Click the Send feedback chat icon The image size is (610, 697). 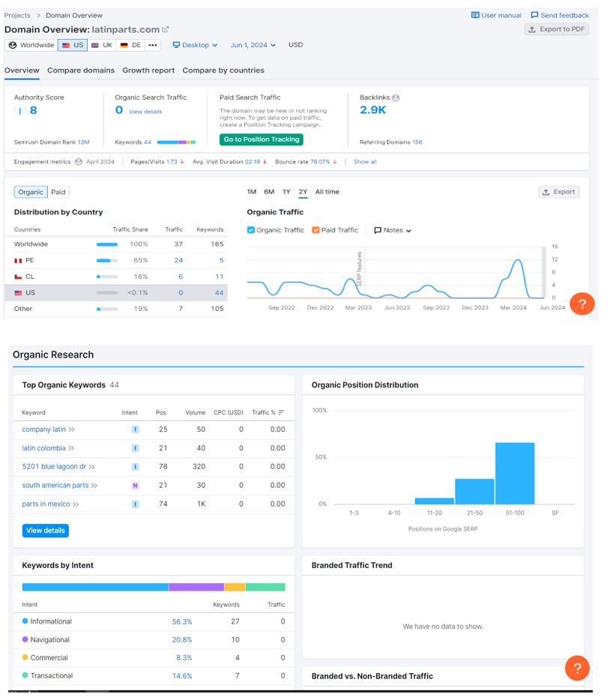pyautogui.click(x=534, y=15)
